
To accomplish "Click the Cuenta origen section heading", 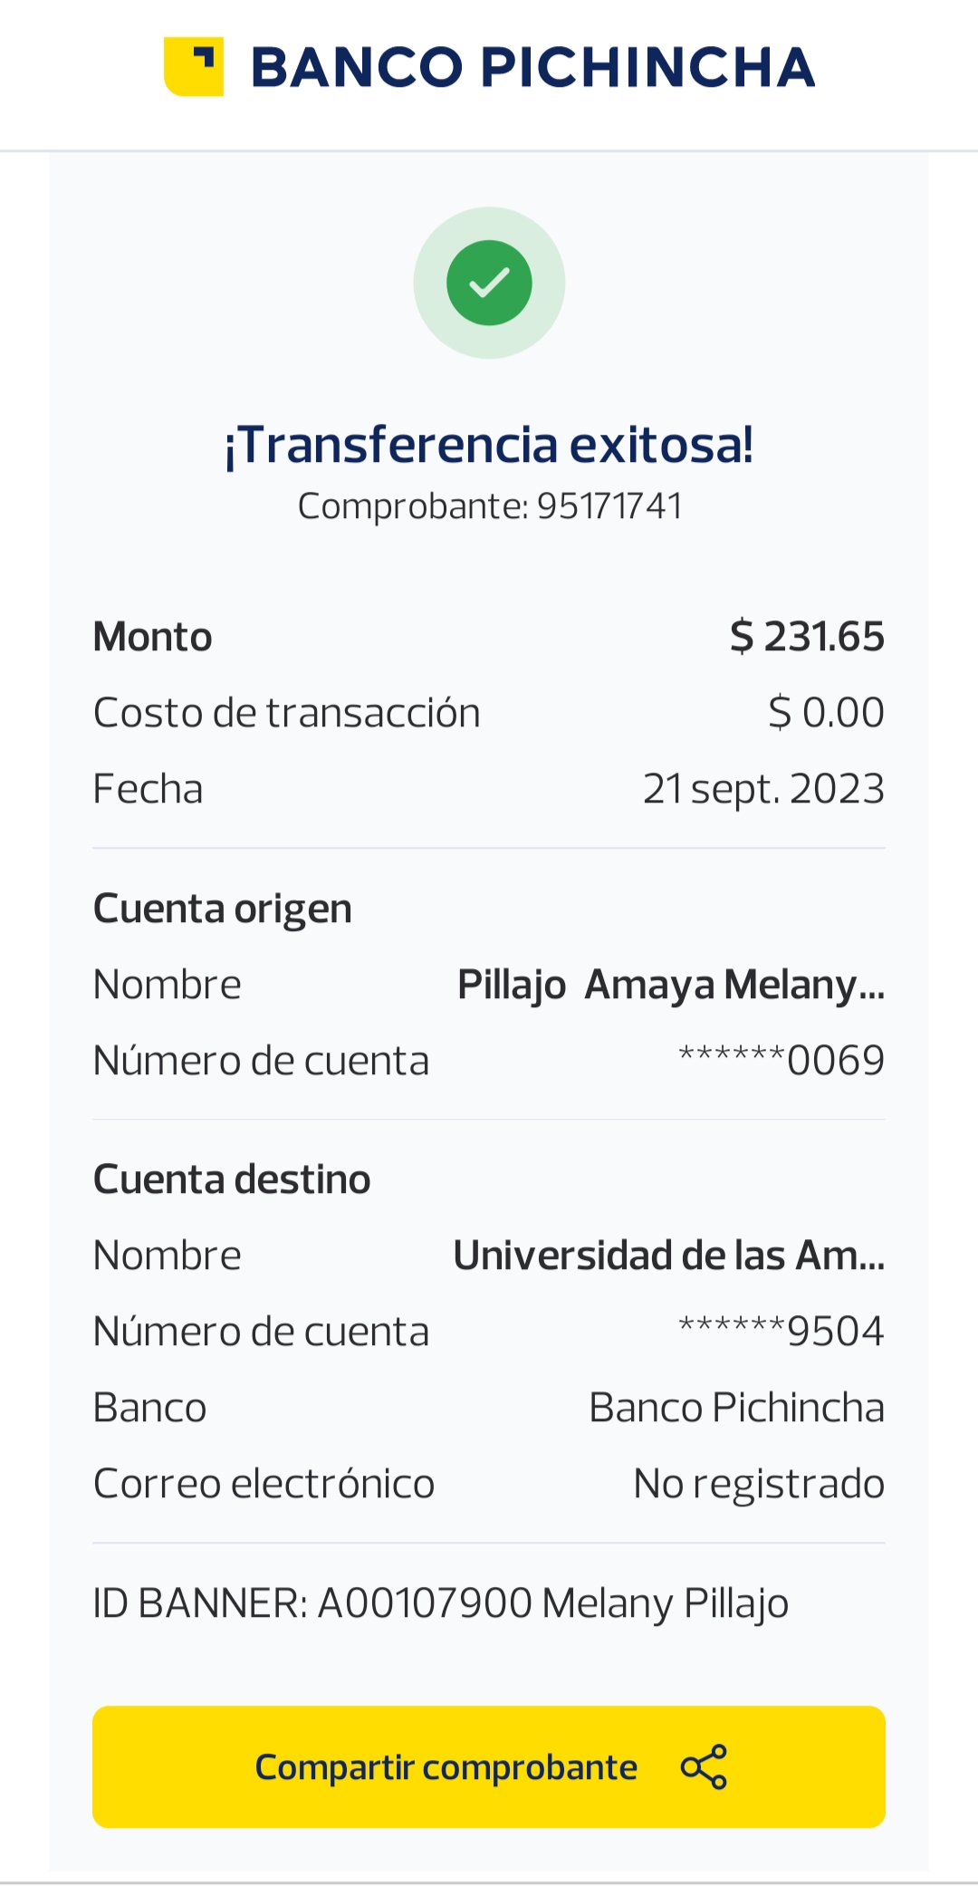I will click(223, 909).
